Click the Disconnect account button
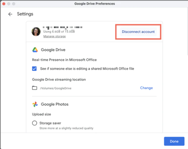This screenshot has height=149, width=188. pyautogui.click(x=138, y=32)
